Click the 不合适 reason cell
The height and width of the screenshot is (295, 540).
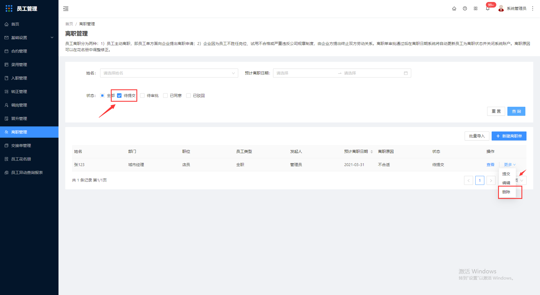coord(384,165)
